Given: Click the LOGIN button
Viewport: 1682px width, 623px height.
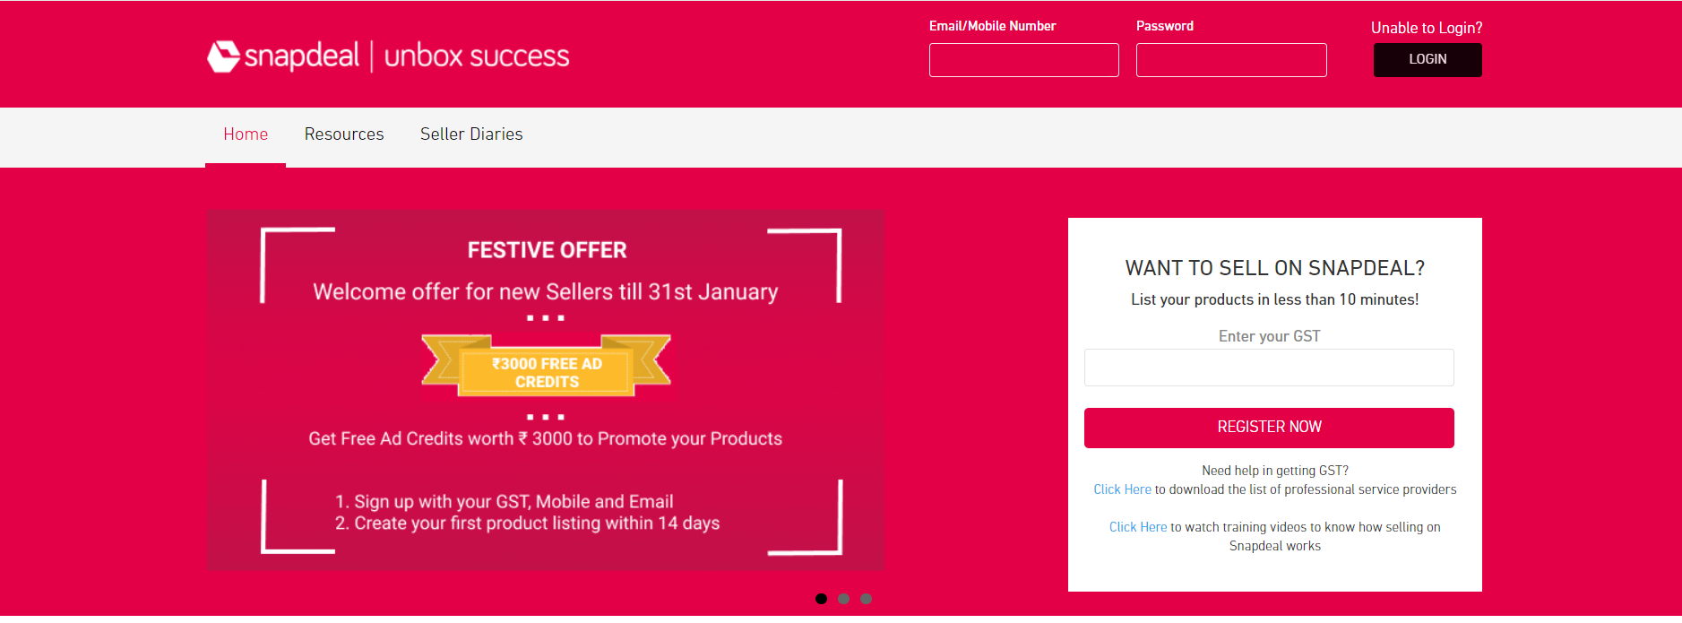Looking at the screenshot, I should point(1428,60).
